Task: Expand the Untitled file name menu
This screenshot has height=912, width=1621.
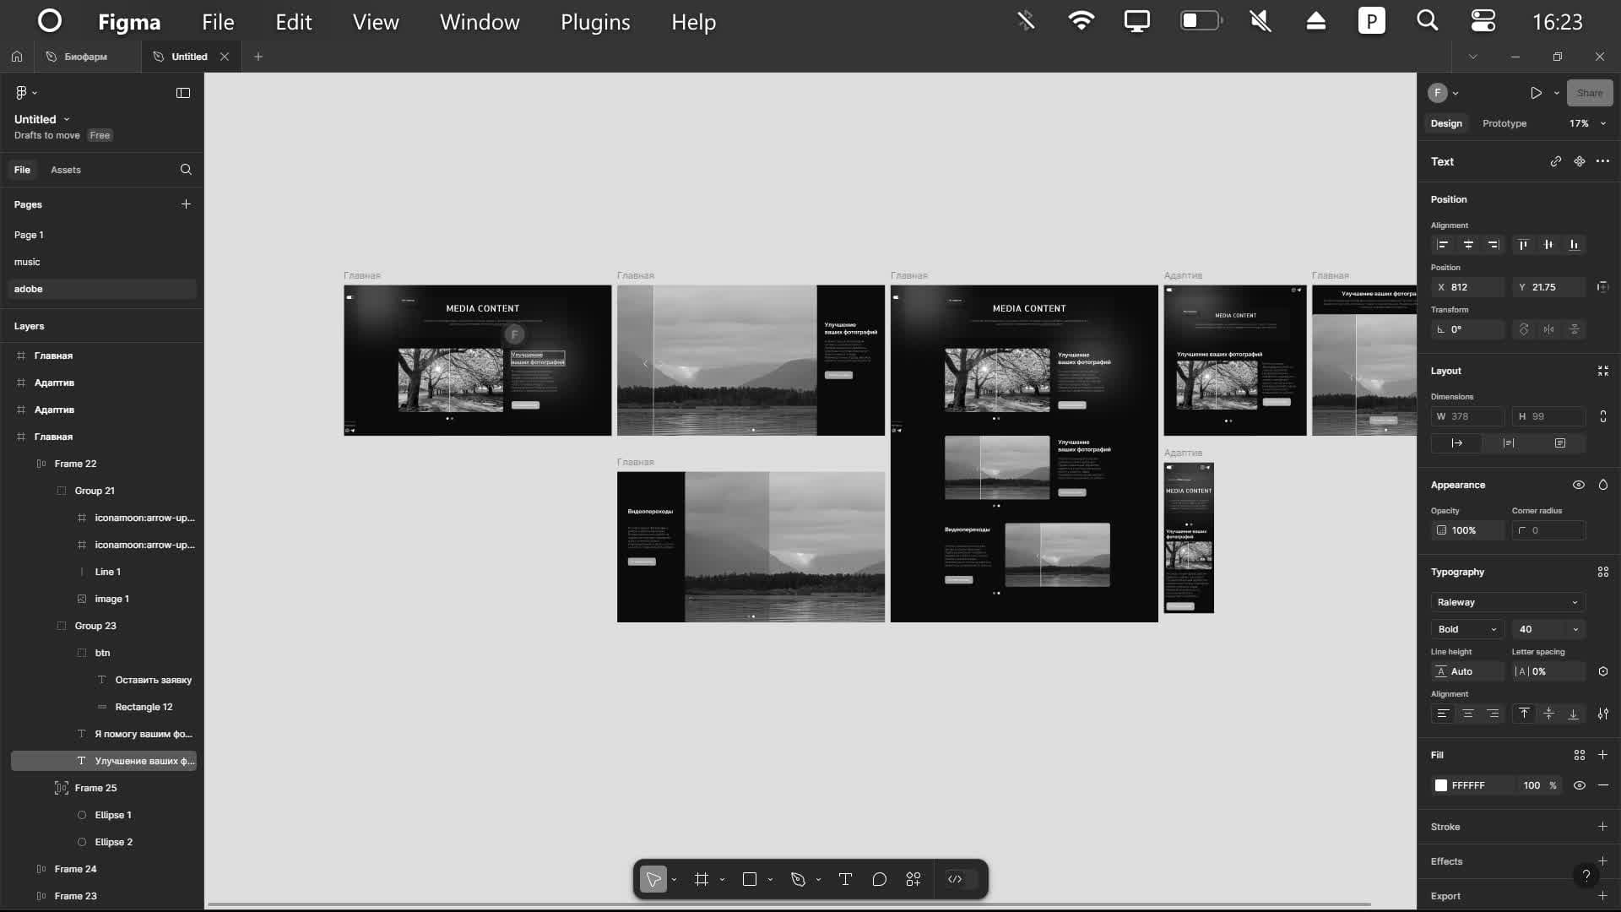Action: pyautogui.click(x=42, y=119)
